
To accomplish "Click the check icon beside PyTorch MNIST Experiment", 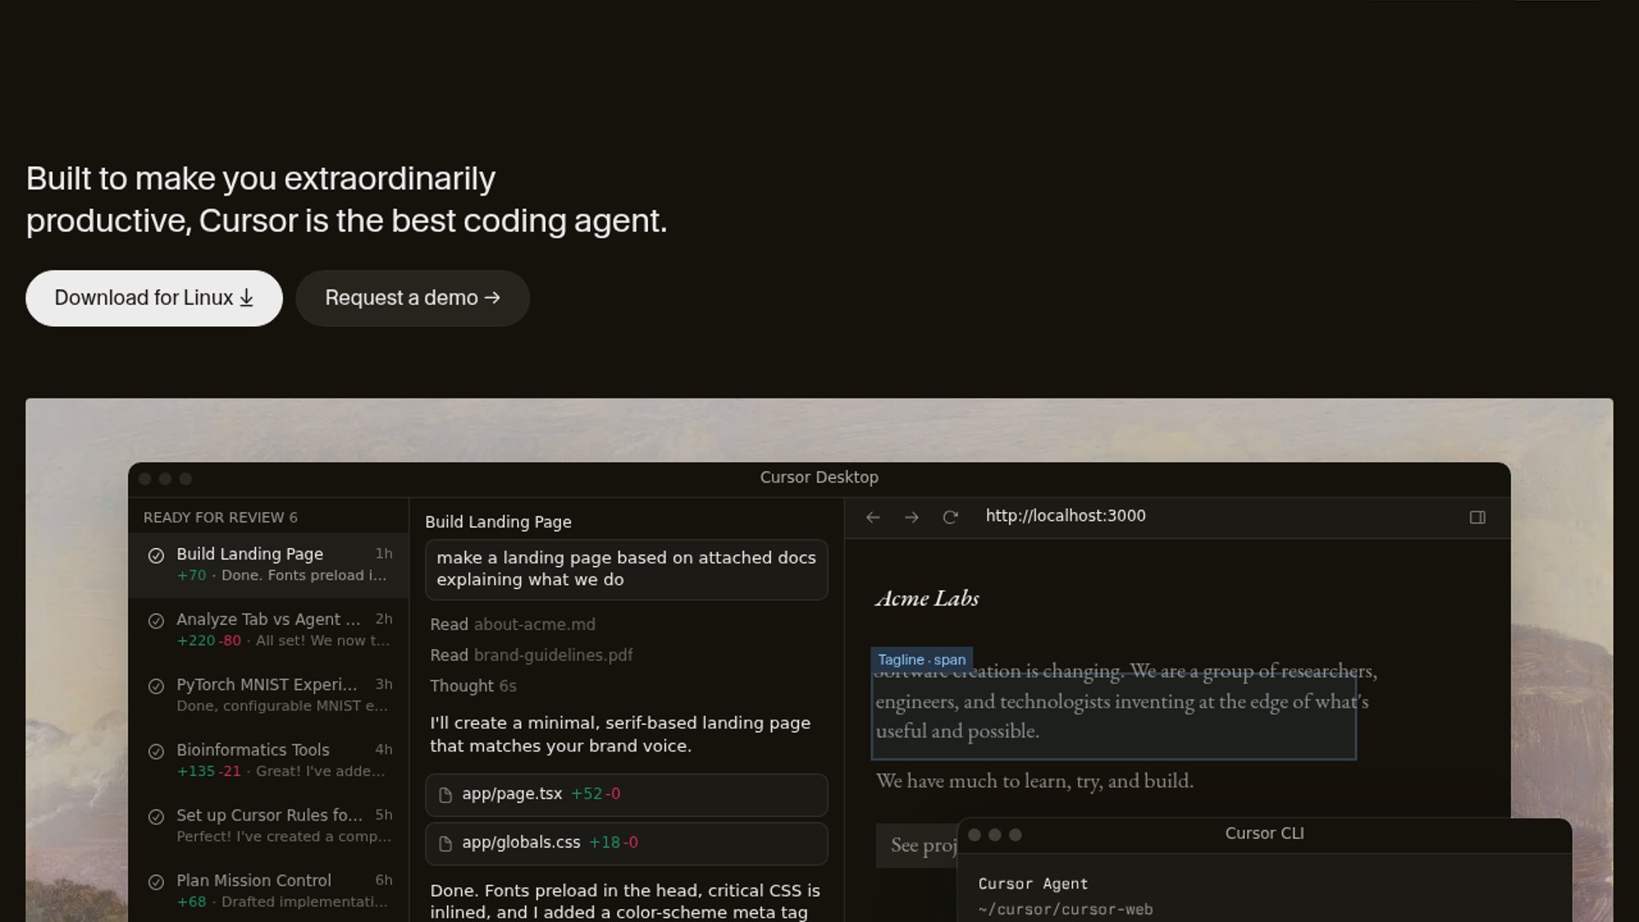I will 156,686.
